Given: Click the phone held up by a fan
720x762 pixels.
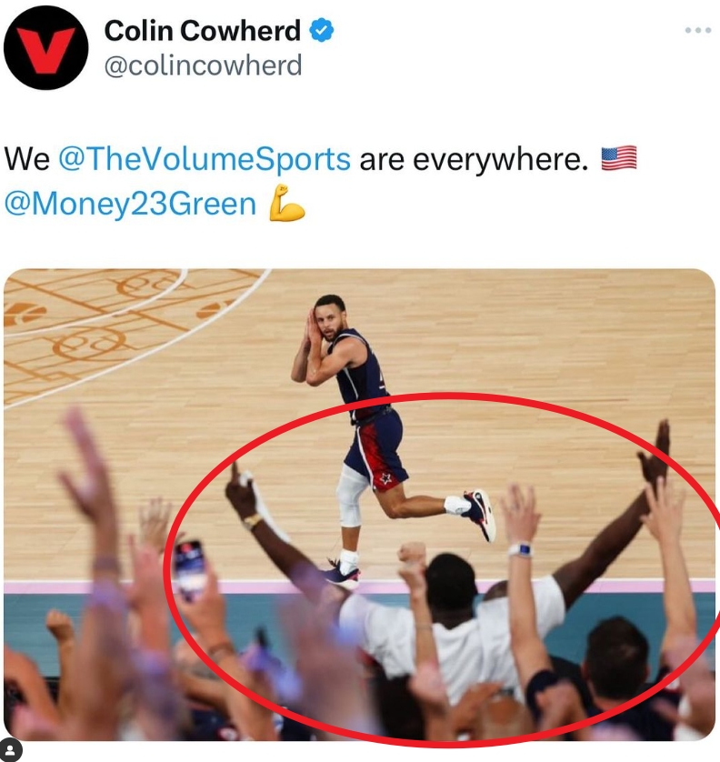Looking at the screenshot, I should [189, 570].
